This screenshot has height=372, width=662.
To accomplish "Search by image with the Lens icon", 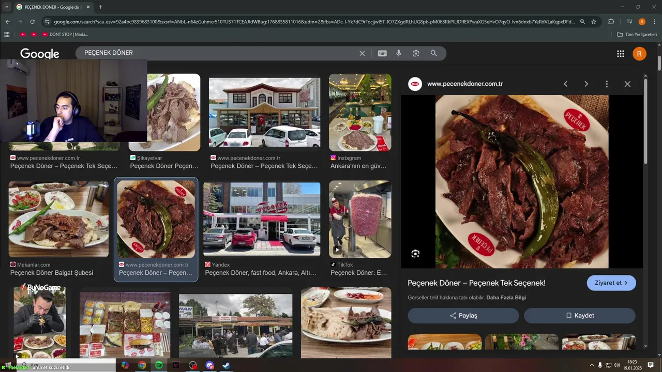I will point(416,53).
